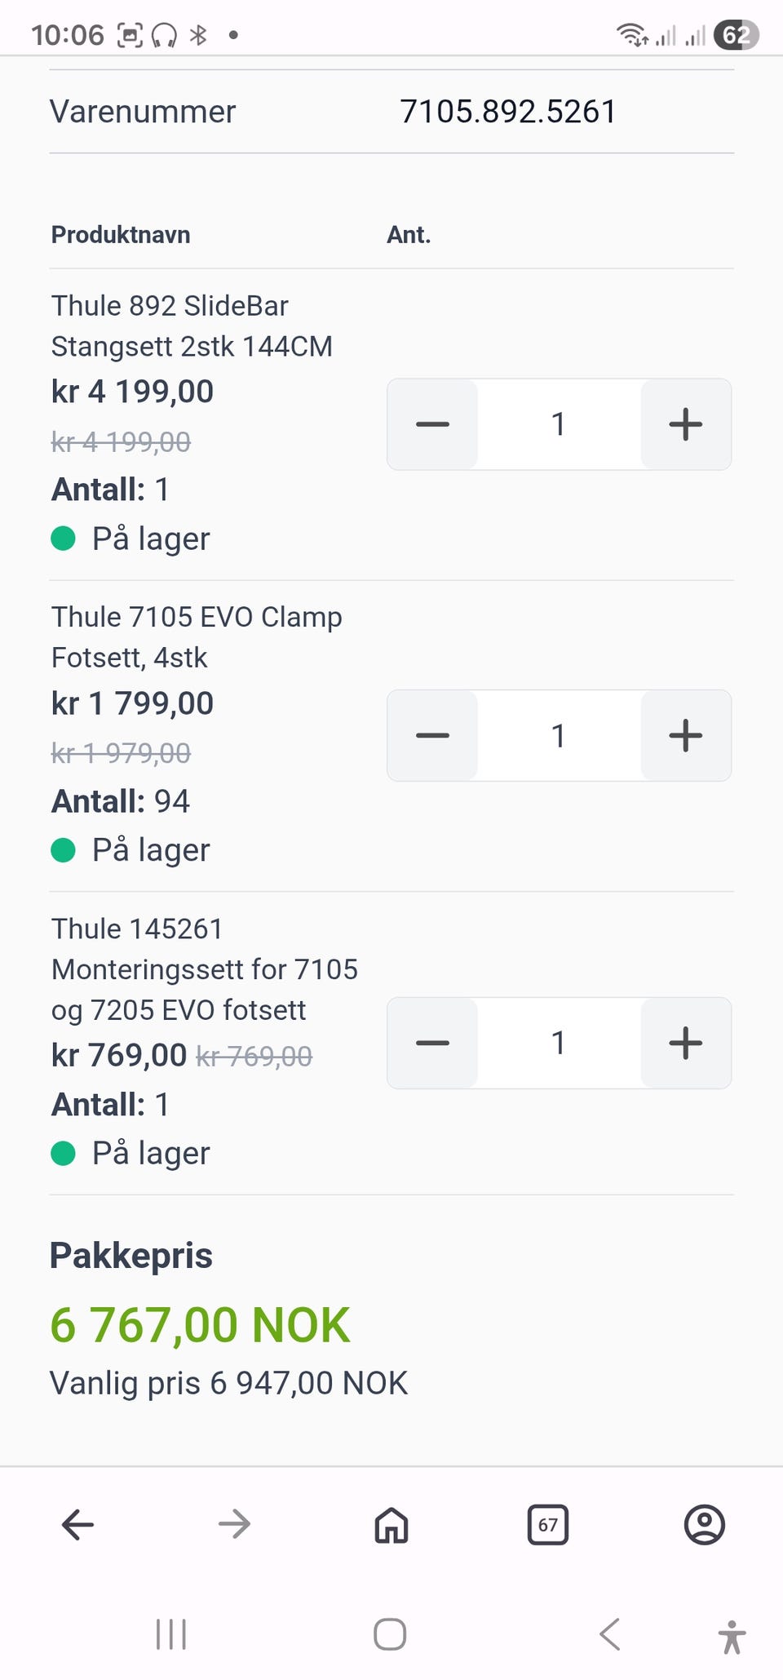Click quantity field for Thule 145261 Monteringssett

(x=559, y=1043)
